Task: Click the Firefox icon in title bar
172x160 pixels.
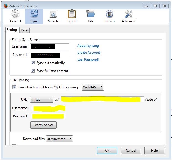Action: (x=6, y=6)
